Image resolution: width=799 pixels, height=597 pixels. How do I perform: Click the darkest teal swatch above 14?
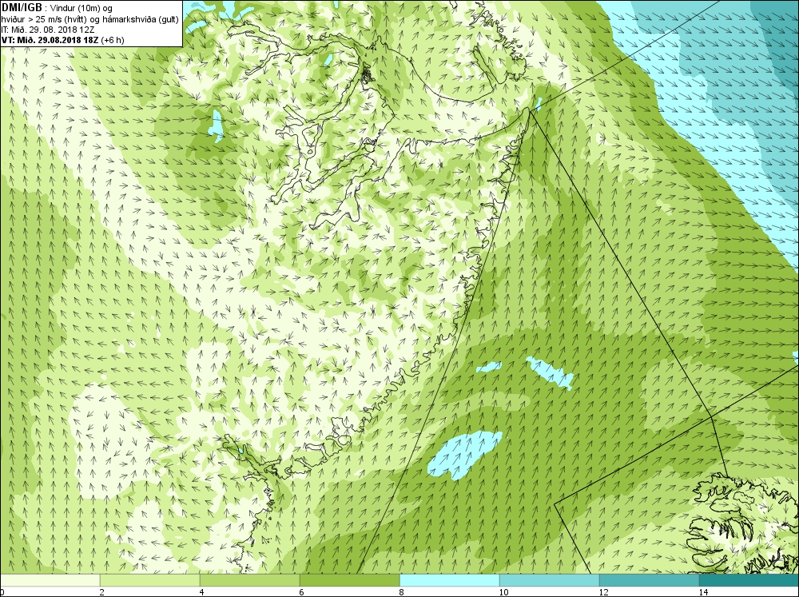coord(749,580)
